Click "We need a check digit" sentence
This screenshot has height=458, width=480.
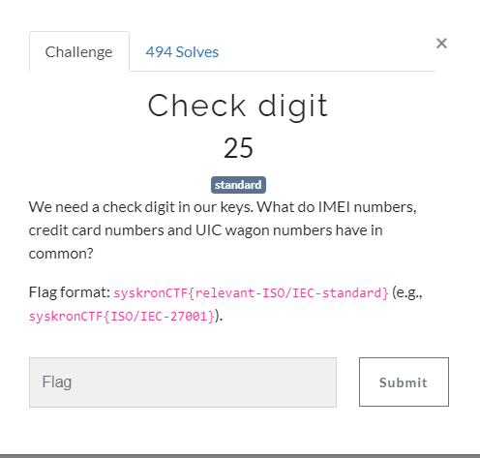tap(102, 207)
